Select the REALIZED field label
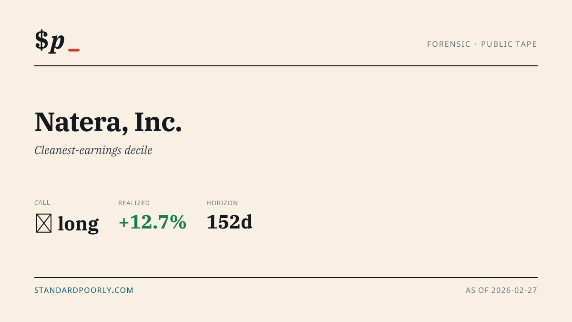Viewport: 572px width, 322px height. tap(134, 203)
